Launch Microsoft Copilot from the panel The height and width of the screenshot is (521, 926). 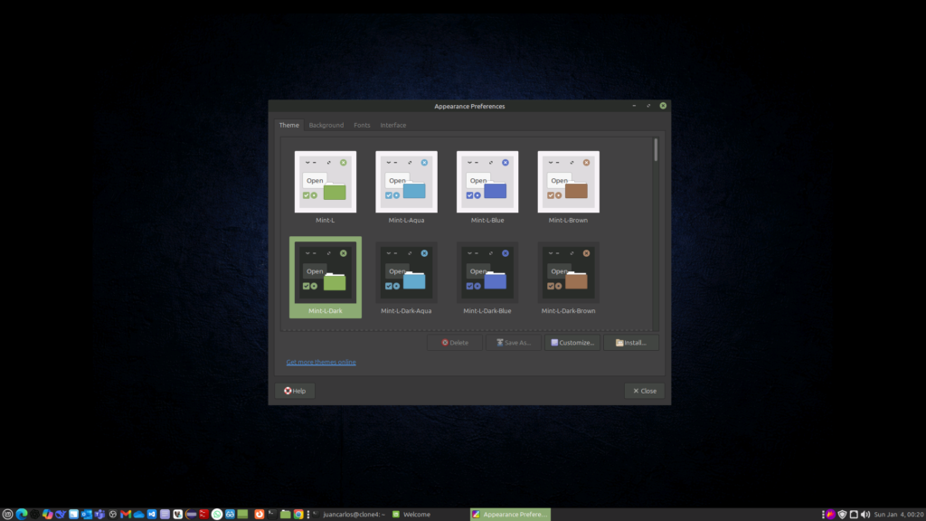coord(48,515)
